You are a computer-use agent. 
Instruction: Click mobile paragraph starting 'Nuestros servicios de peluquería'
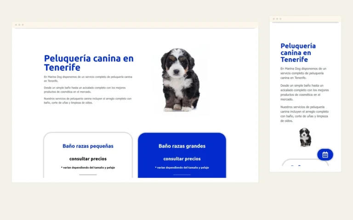[x=305, y=114]
